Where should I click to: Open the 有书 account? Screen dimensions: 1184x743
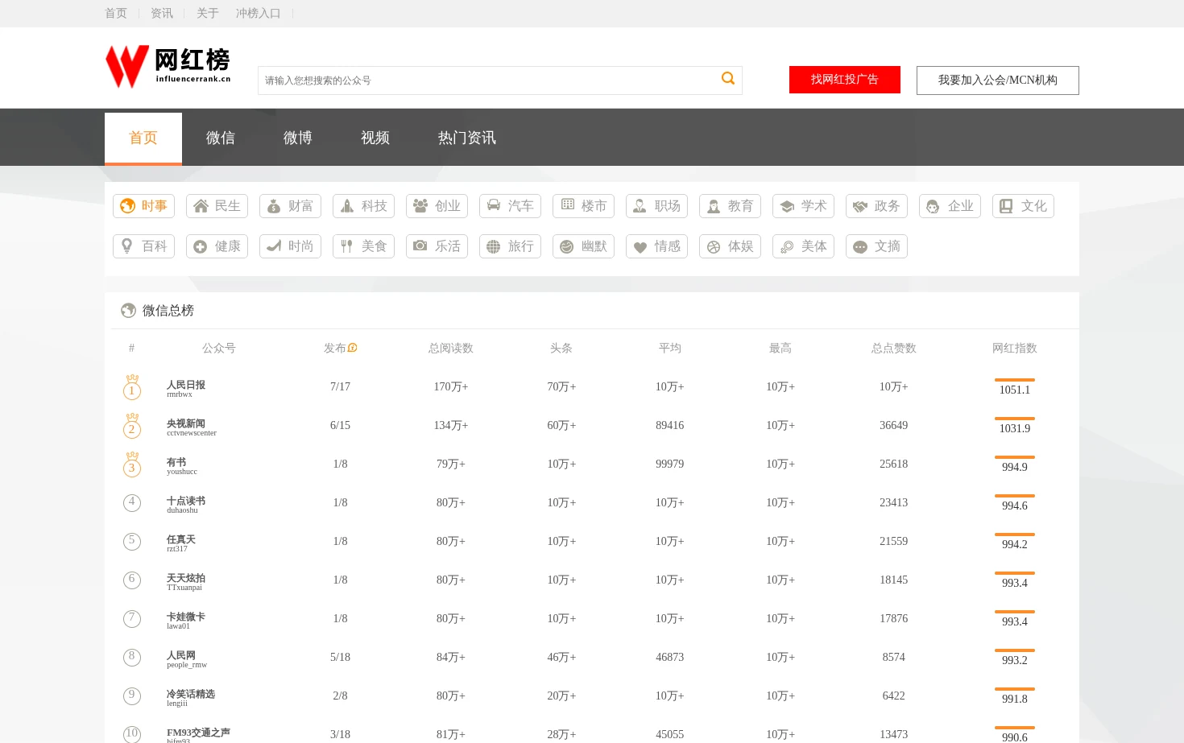click(176, 462)
